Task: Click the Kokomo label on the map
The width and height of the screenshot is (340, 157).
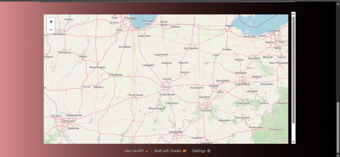Action: point(167,63)
